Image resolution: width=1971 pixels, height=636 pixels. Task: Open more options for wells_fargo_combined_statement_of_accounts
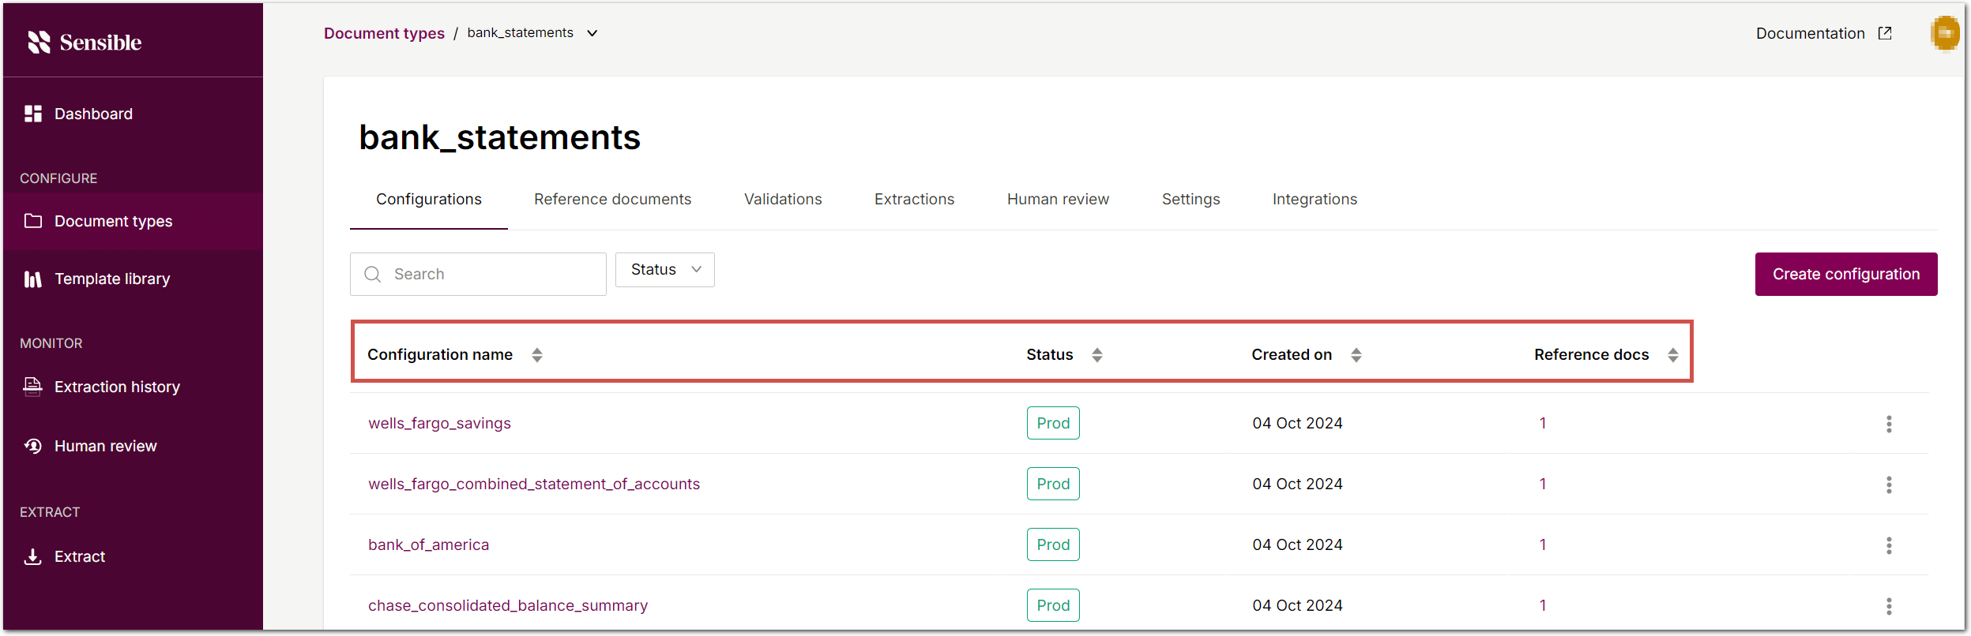(1889, 484)
